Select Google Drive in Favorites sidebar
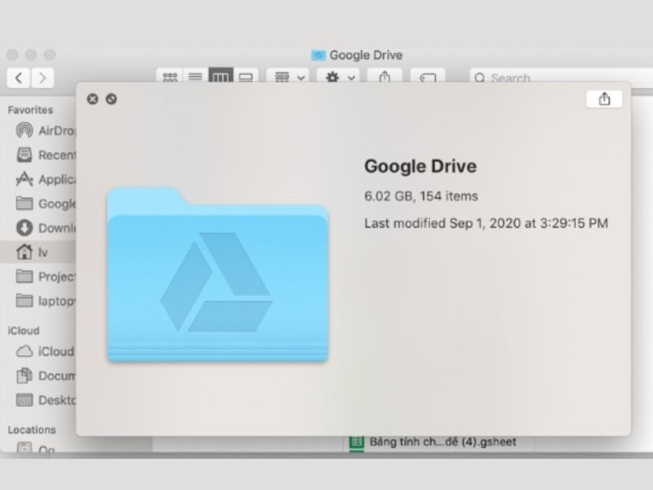 [45, 203]
